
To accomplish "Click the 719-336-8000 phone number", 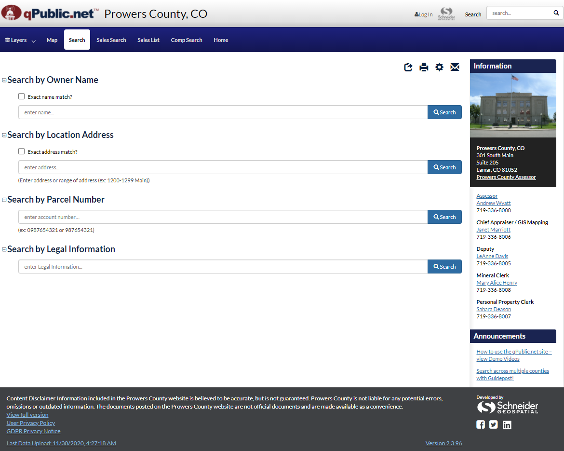I will (x=494, y=210).
